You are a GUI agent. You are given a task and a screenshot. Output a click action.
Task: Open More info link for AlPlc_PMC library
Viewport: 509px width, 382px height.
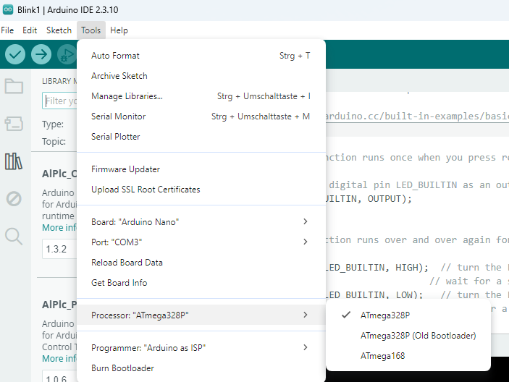coord(59,359)
